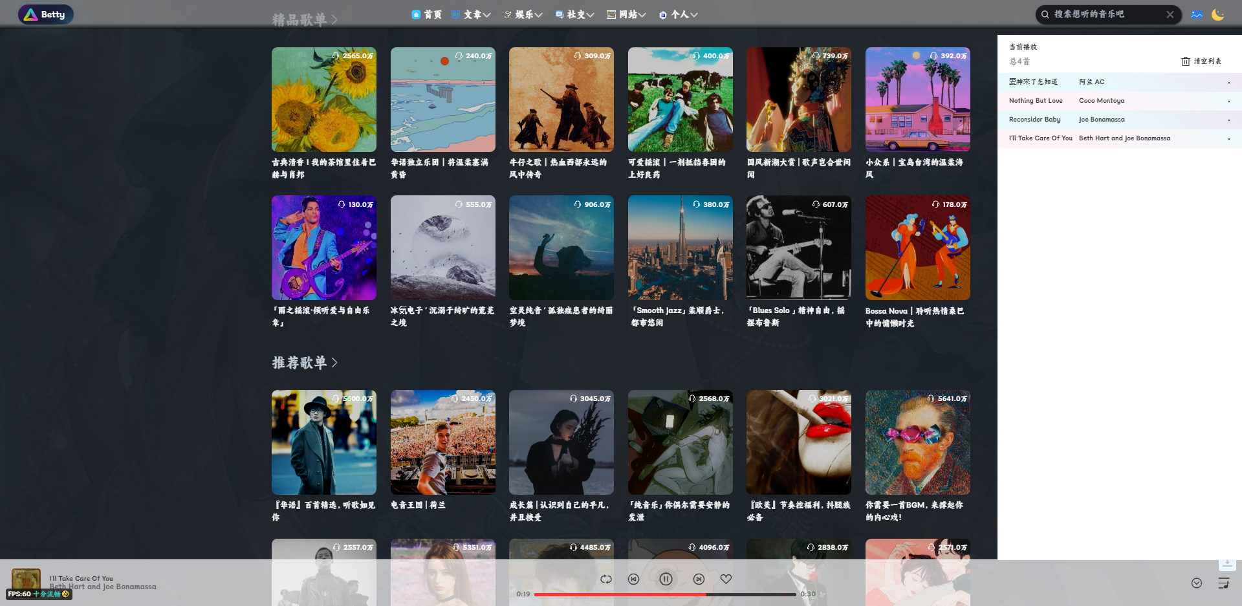The height and width of the screenshot is (606, 1242).
Task: Click the 2565.0万 play count headphone icon
Action: pos(336,56)
